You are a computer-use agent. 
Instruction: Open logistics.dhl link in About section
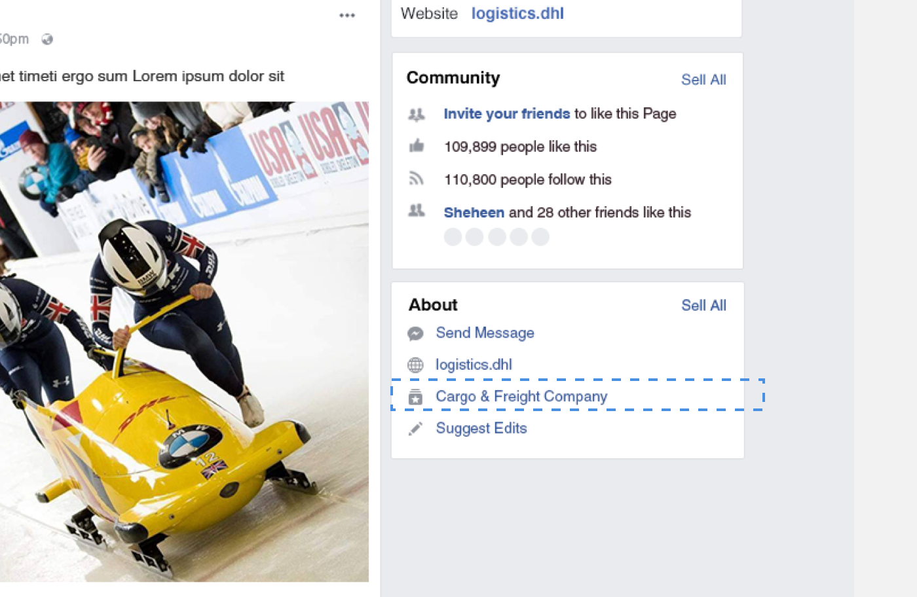tap(474, 365)
